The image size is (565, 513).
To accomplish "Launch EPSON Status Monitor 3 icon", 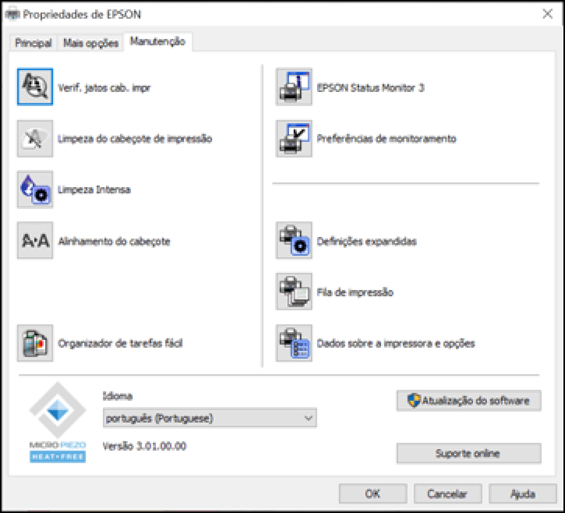I will tap(294, 87).
